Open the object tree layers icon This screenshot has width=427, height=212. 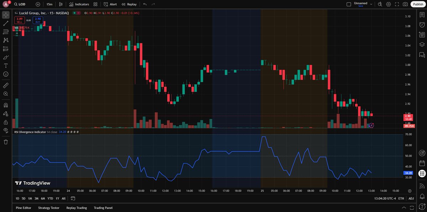click(x=422, y=45)
